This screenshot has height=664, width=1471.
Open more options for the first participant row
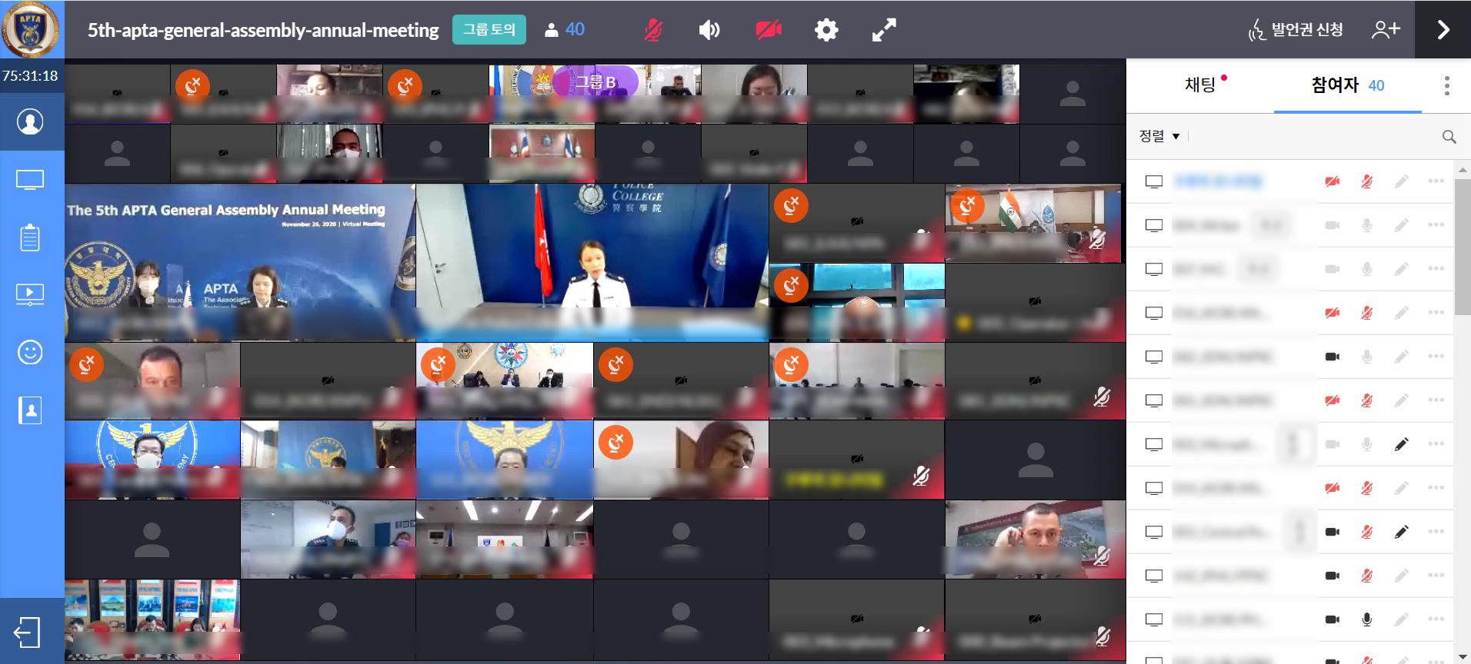(1436, 181)
